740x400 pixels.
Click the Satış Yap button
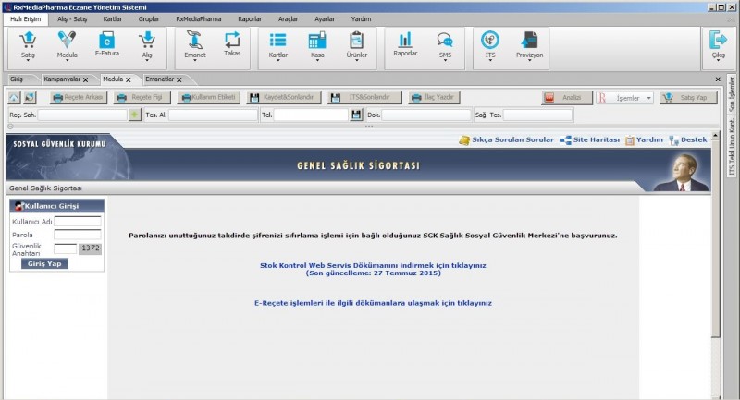[686, 97]
